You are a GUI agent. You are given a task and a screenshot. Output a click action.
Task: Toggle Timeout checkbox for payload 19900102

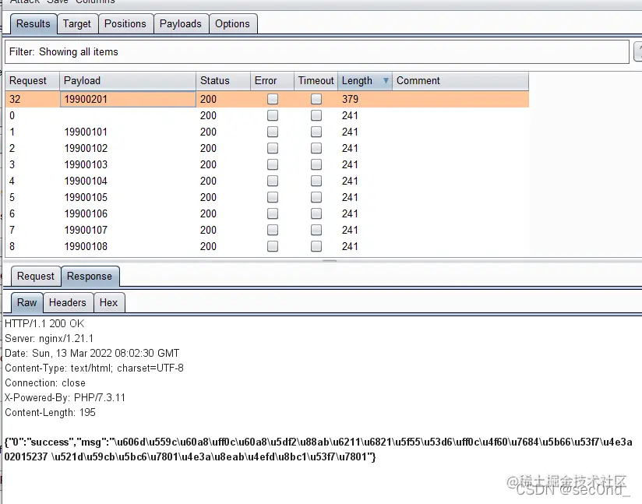(316, 148)
